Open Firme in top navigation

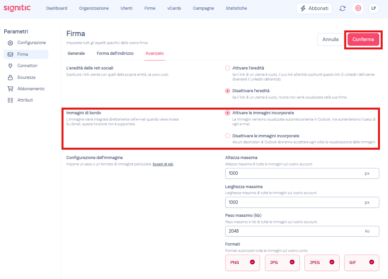(x=150, y=8)
